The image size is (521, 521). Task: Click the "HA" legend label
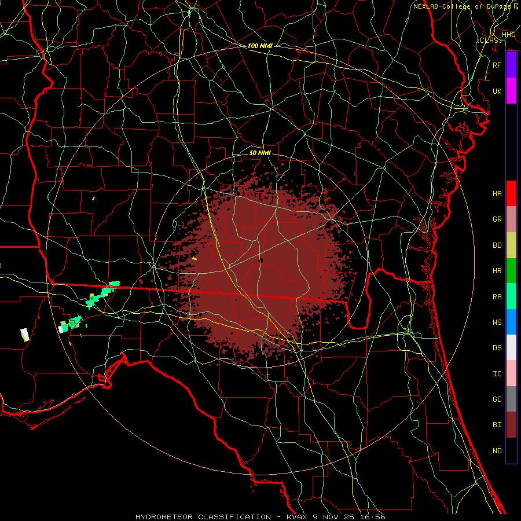497,193
